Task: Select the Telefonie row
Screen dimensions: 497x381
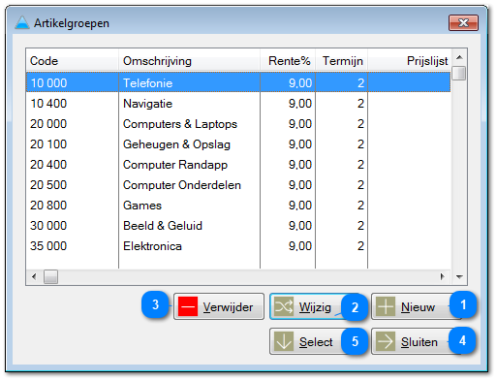Action: coord(238,82)
